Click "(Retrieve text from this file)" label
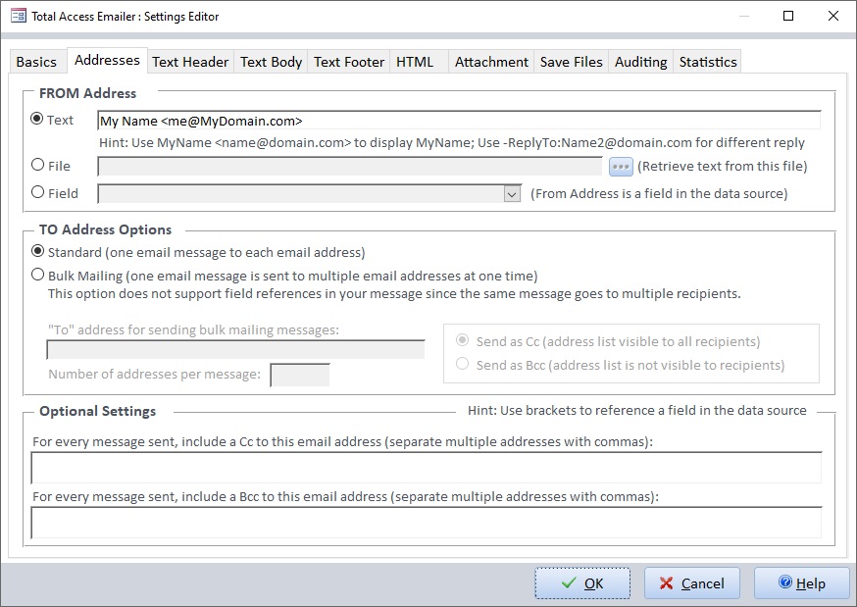The height and width of the screenshot is (607, 857). (x=723, y=166)
